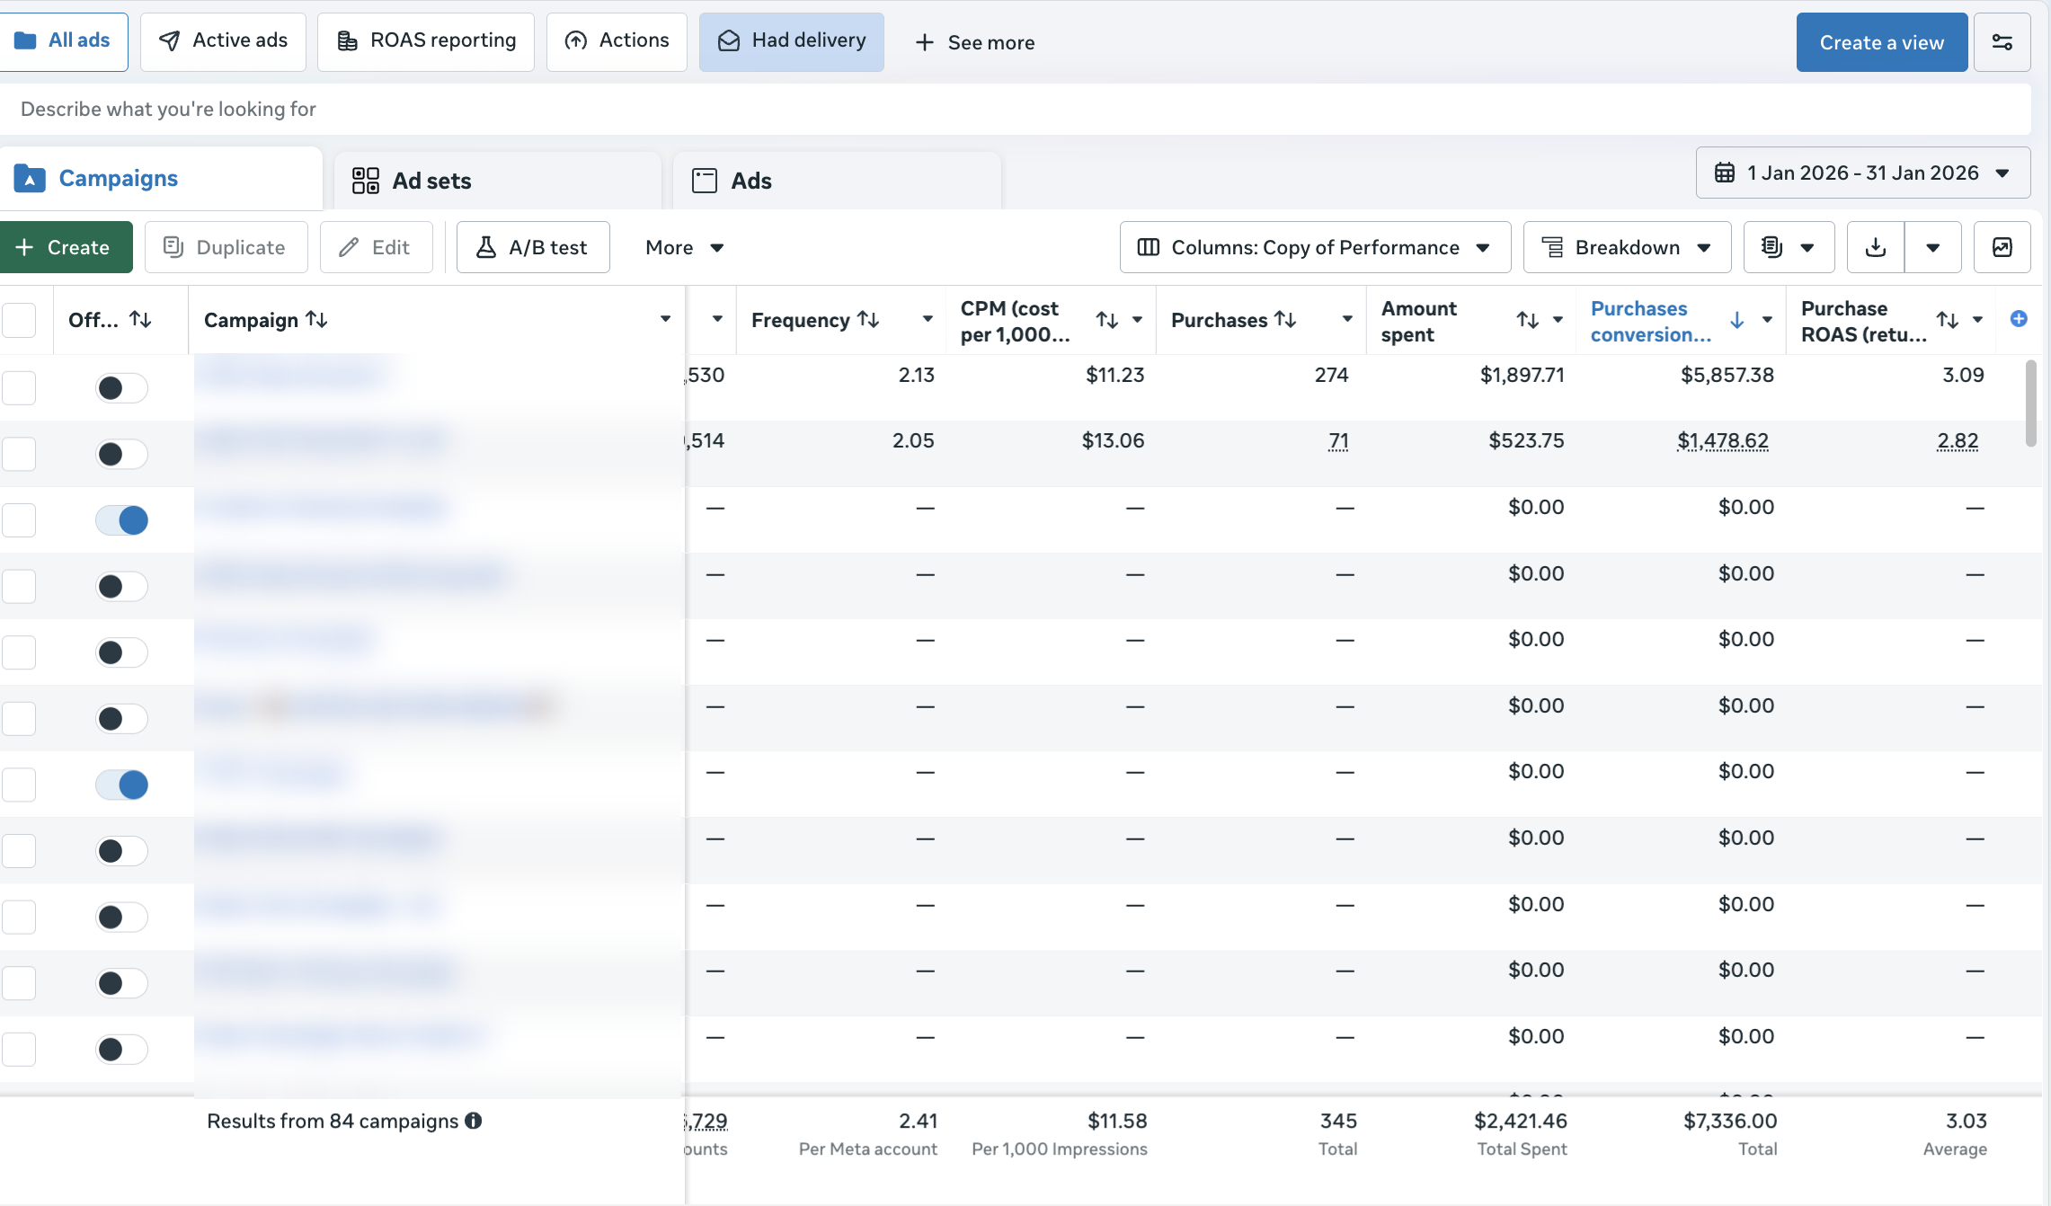Screen dimensions: 2051x1206
Task: Open the More actions dropdown
Action: (x=684, y=247)
